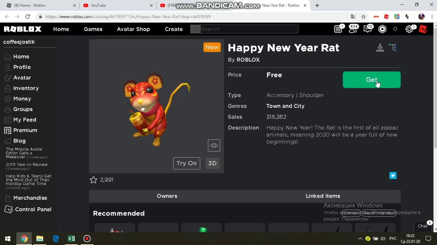Open the settings gear in Roblox header
Image resolution: width=437 pixels, height=245 pixels.
(409, 29)
